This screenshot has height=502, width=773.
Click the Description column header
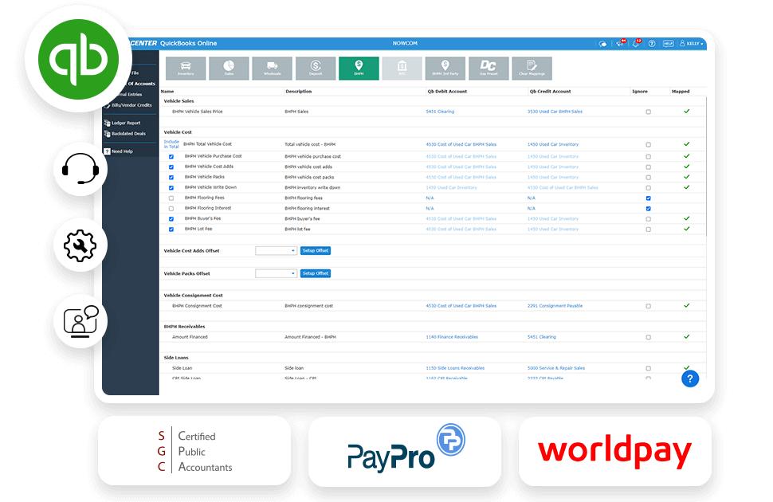[x=298, y=92]
